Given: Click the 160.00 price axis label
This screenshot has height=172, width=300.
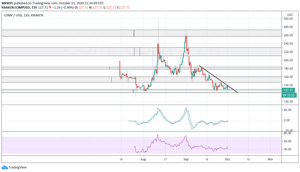Looking at the screenshot, I should click(x=288, y=77).
